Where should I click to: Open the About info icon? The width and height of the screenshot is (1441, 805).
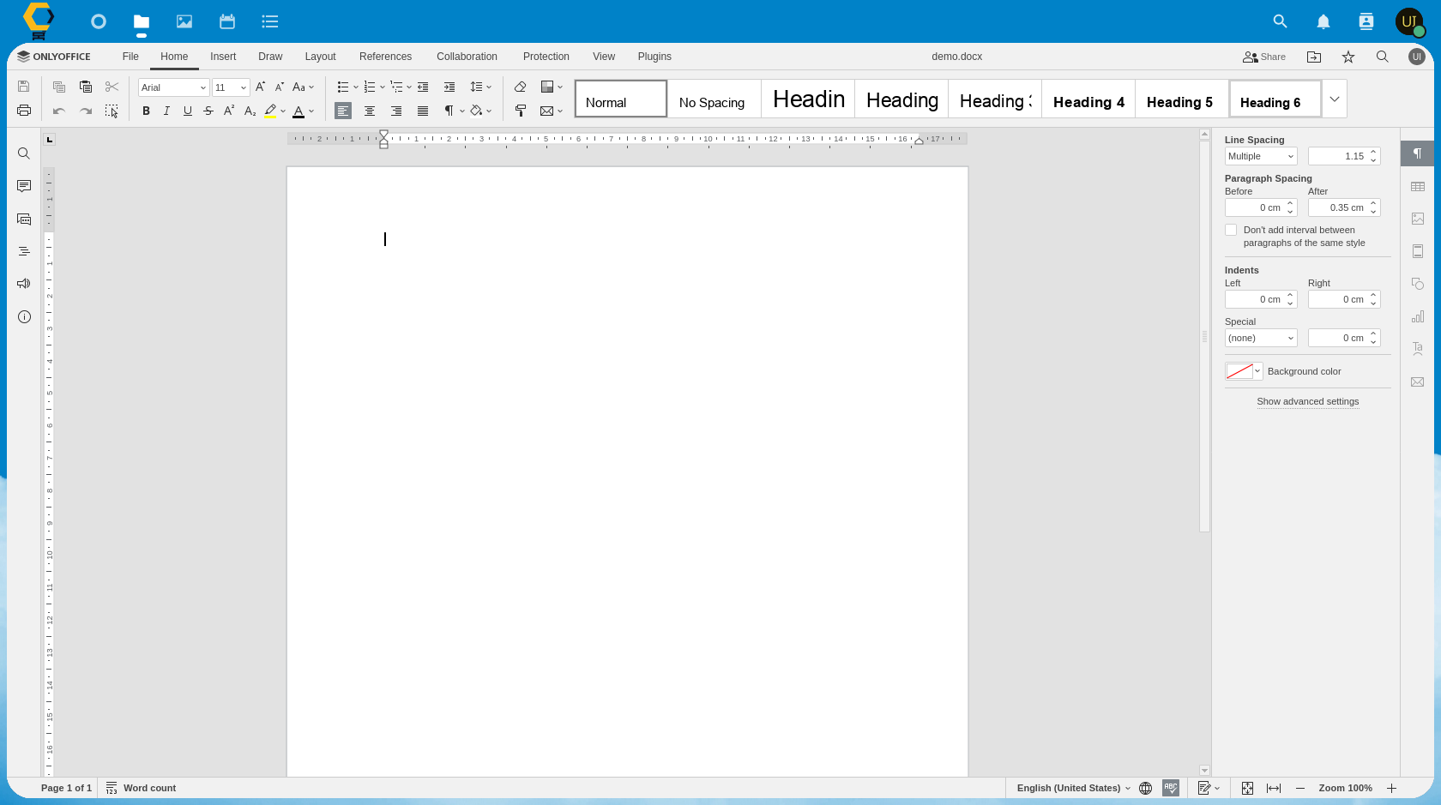pyautogui.click(x=24, y=316)
